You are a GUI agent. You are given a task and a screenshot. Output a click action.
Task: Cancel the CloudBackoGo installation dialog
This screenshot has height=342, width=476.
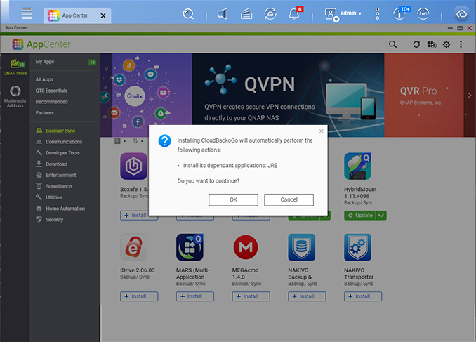[289, 200]
